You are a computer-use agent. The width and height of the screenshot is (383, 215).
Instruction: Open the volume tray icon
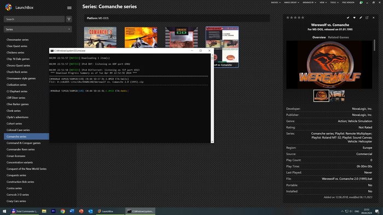(x=351, y=211)
